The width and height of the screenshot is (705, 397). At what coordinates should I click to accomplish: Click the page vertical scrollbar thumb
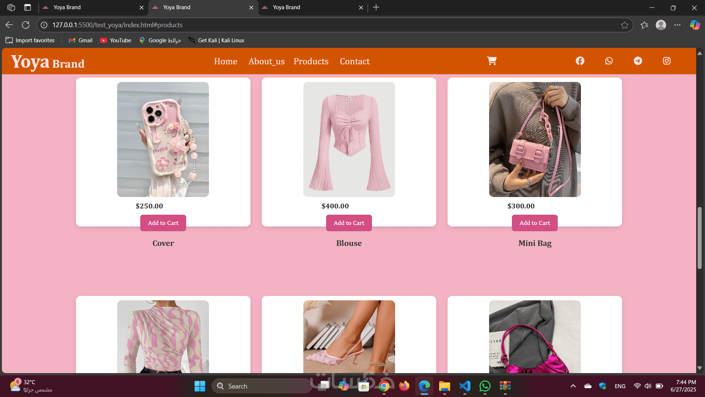(699, 238)
